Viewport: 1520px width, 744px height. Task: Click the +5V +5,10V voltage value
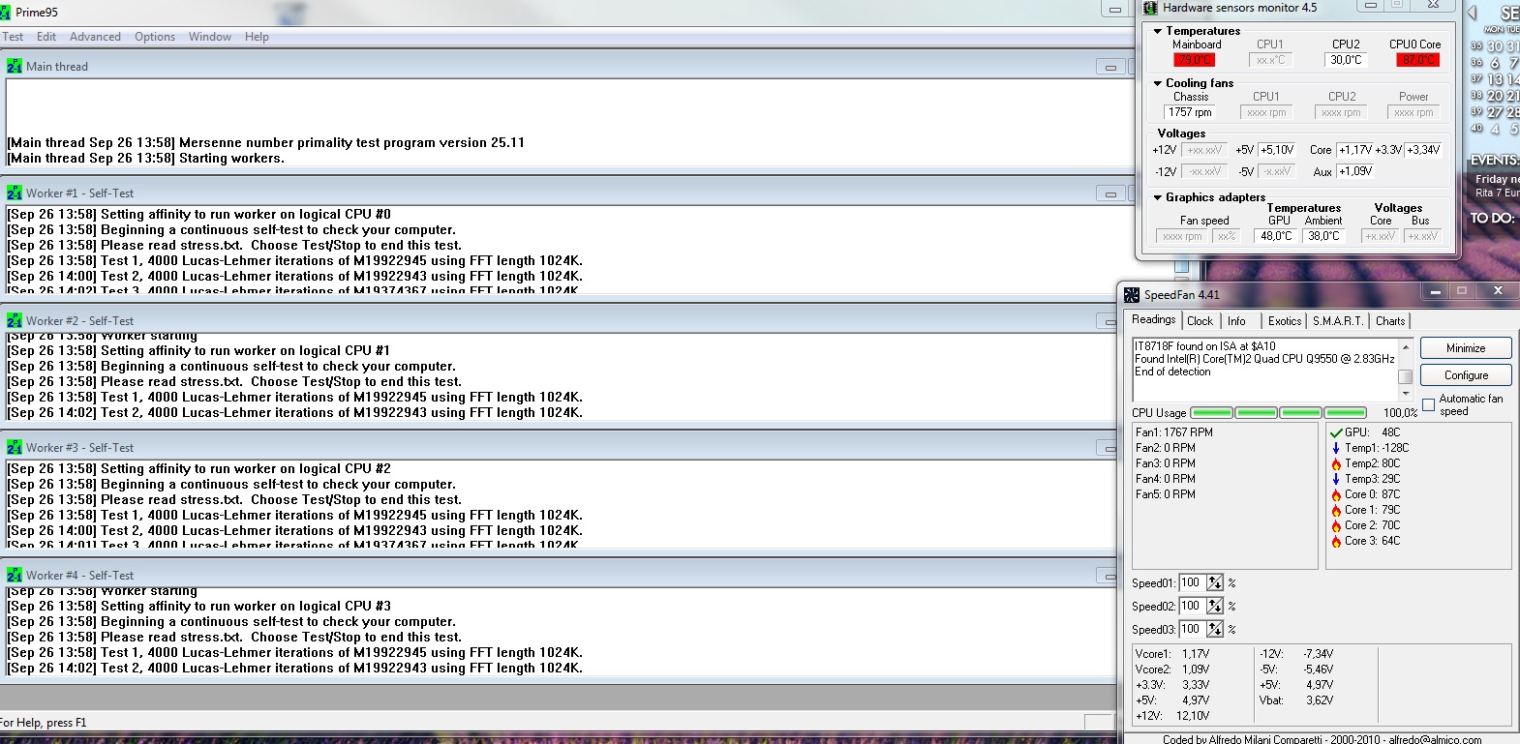coord(1277,150)
